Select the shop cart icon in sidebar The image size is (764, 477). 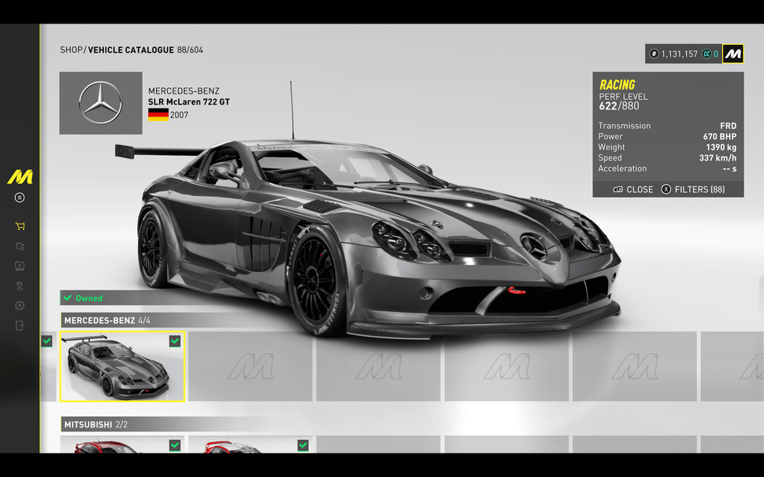click(x=20, y=226)
